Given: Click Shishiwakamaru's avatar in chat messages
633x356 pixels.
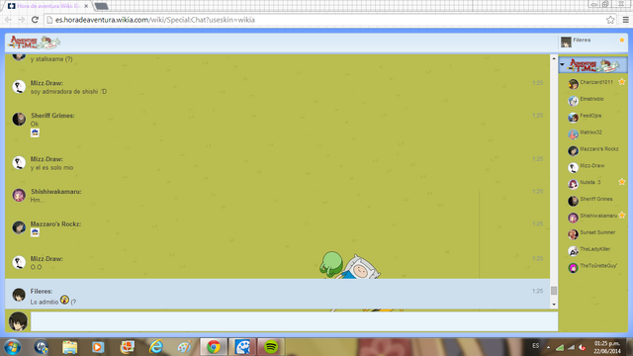Looking at the screenshot, I should (x=19, y=196).
